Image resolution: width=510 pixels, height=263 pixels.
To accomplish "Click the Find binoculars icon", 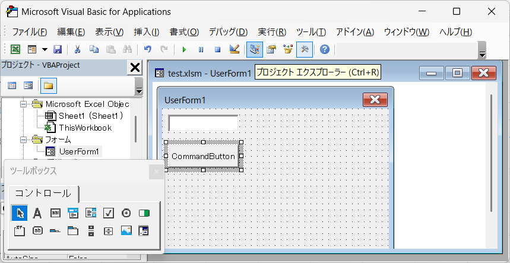I will pyautogui.click(x=128, y=49).
